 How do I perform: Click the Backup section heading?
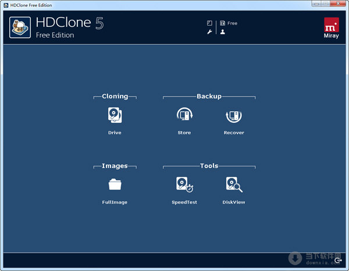(x=209, y=97)
